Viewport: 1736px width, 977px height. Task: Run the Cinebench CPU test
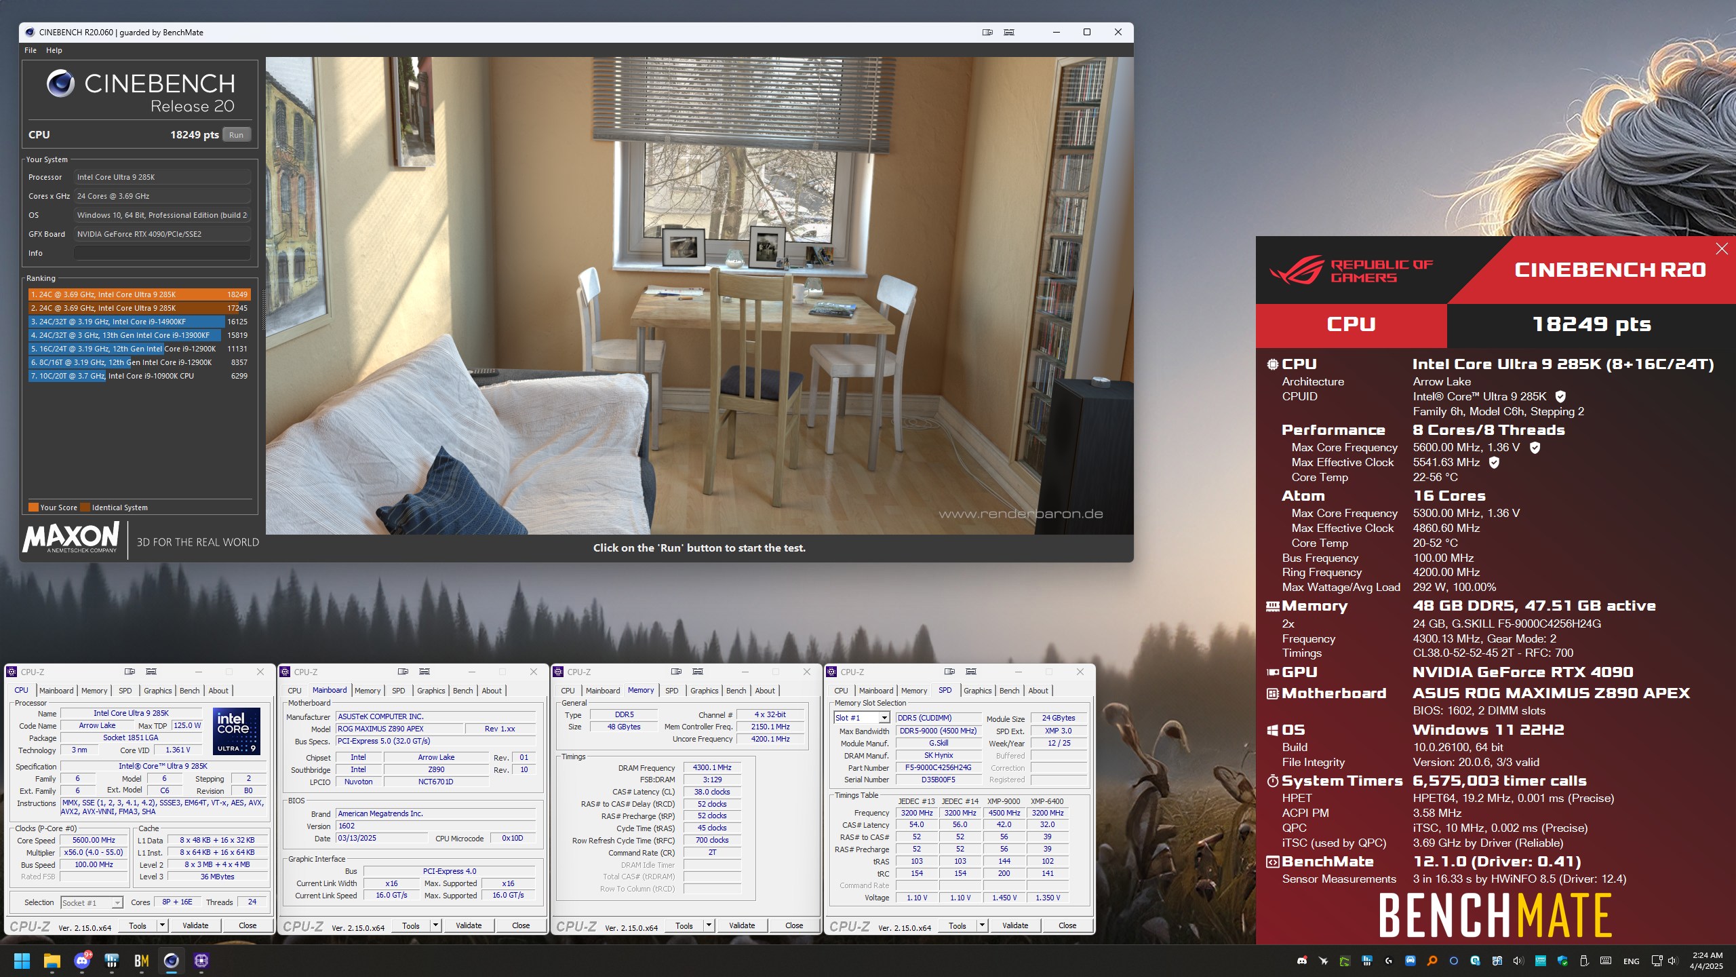point(236,135)
